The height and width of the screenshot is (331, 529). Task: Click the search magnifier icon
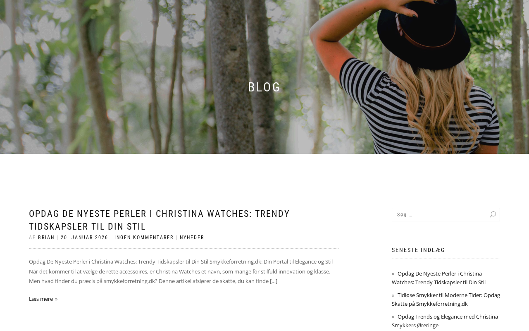493,215
